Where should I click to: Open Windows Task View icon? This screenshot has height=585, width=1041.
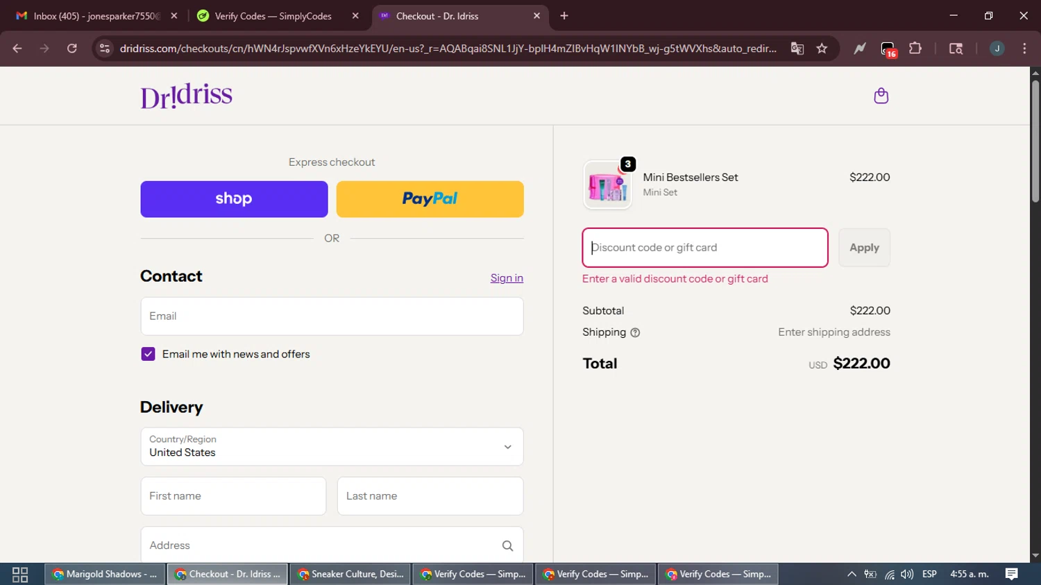click(20, 575)
